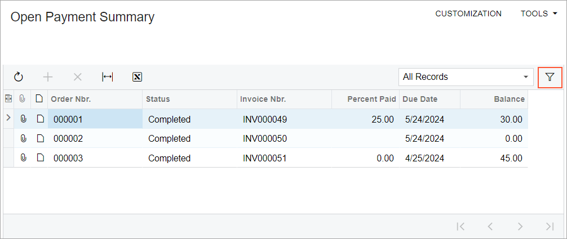Click the Add Row plus icon
Image resolution: width=567 pixels, height=239 pixels.
point(48,77)
